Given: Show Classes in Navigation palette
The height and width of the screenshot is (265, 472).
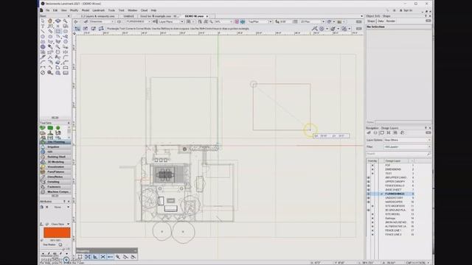Looking at the screenshot, I should [x=369, y=132].
